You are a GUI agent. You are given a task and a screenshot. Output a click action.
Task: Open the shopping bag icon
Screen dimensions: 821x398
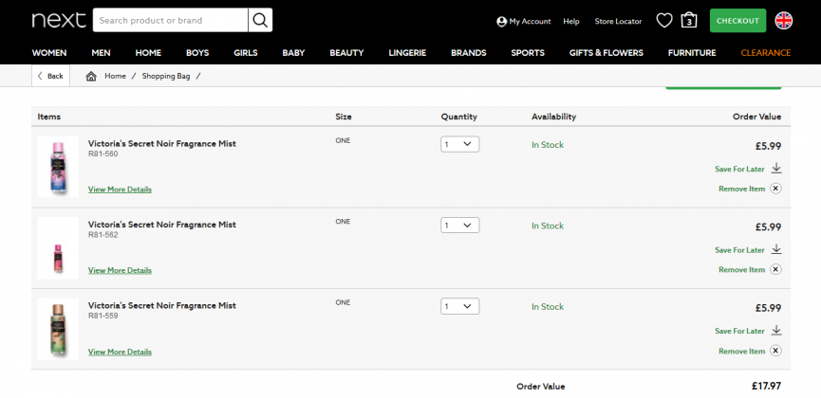click(688, 21)
